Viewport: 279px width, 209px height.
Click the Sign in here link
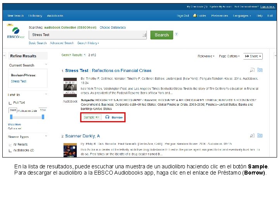coord(267,7)
